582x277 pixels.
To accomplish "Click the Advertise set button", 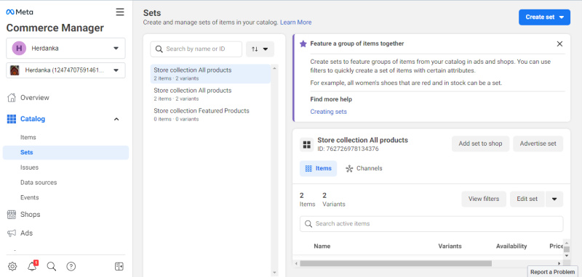I will (x=538, y=144).
